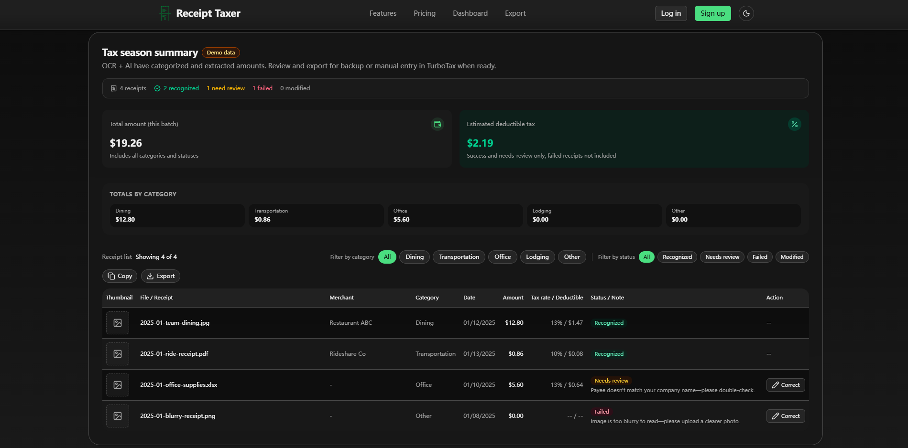This screenshot has width=908, height=448.
Task: Click the copy icon on the Copy button
Action: click(x=111, y=276)
